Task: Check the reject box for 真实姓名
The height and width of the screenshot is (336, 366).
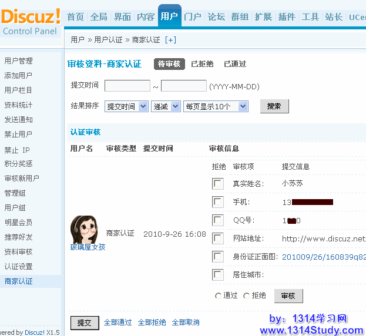Action: click(218, 184)
